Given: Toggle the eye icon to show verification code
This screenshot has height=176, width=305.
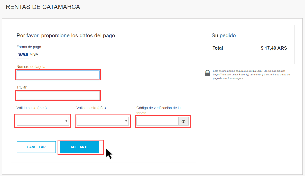Looking at the screenshot, I should click(183, 121).
